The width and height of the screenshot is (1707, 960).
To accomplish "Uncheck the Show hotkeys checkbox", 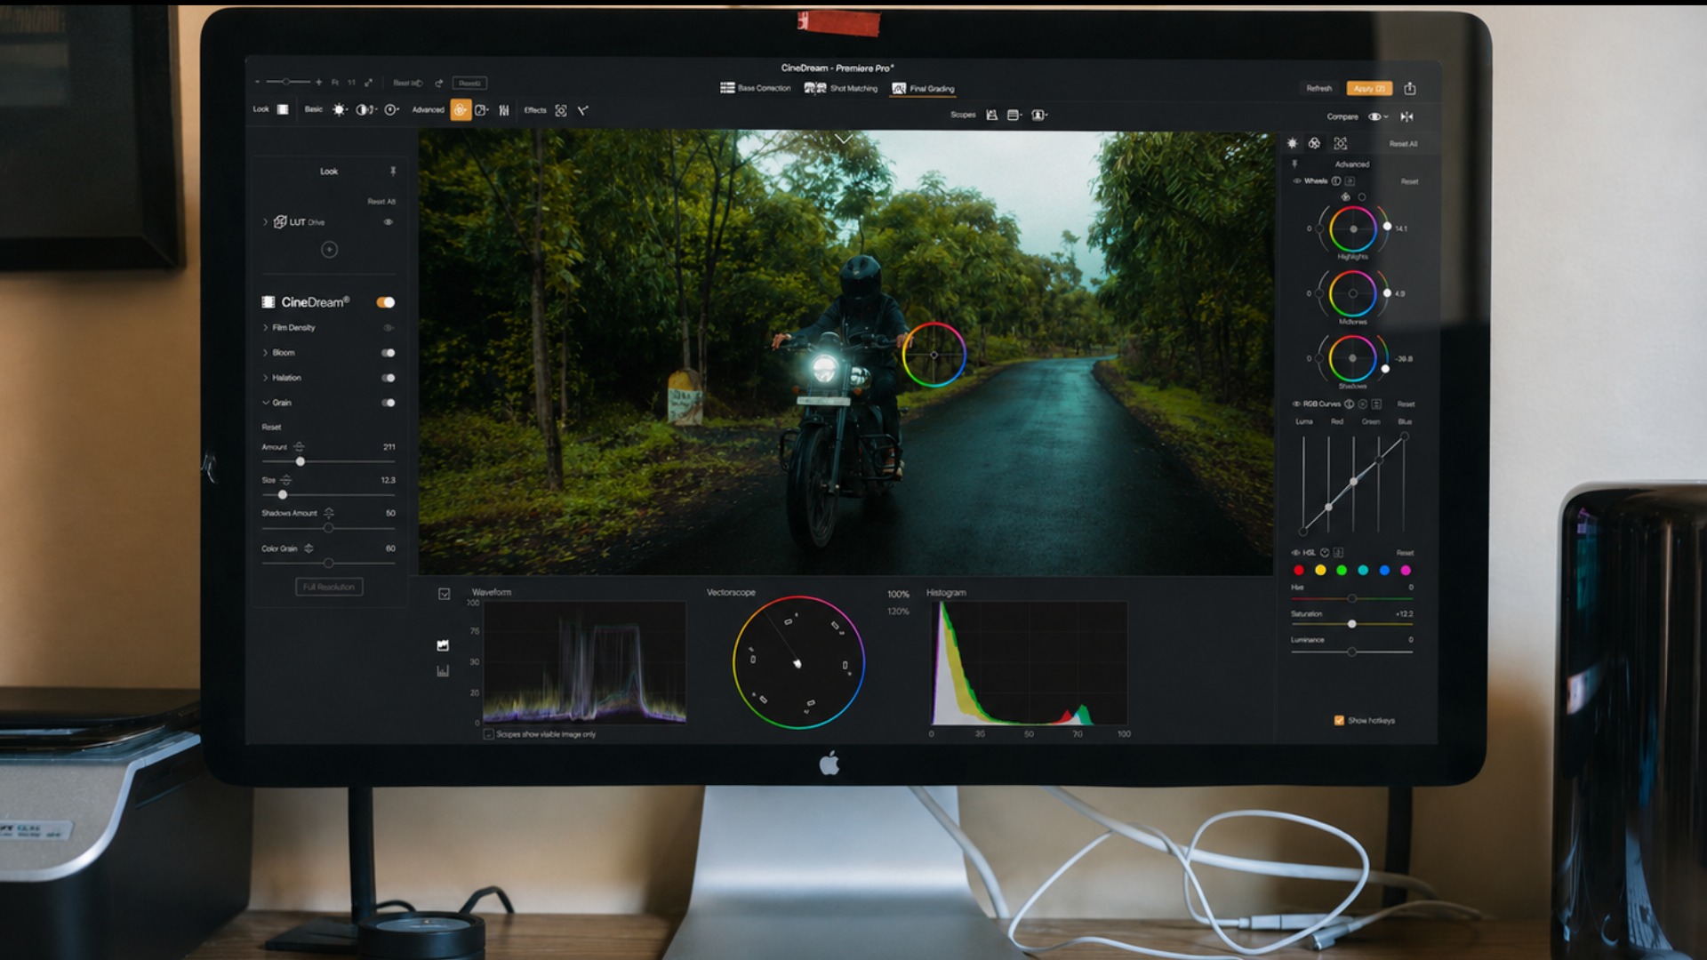I will pyautogui.click(x=1339, y=720).
